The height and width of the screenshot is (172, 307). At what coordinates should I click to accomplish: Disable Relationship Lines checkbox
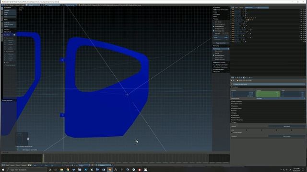(x=214, y=31)
